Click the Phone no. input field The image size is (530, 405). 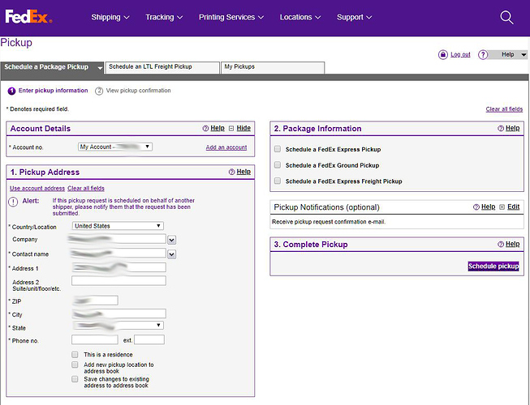[95, 339]
